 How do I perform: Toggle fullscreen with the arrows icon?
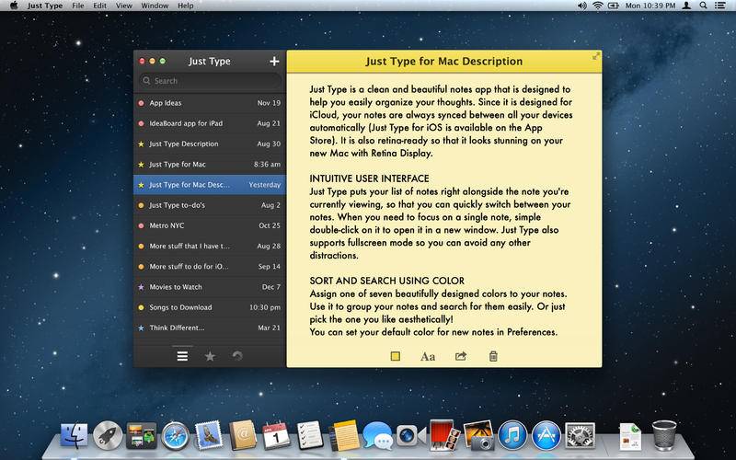click(595, 56)
